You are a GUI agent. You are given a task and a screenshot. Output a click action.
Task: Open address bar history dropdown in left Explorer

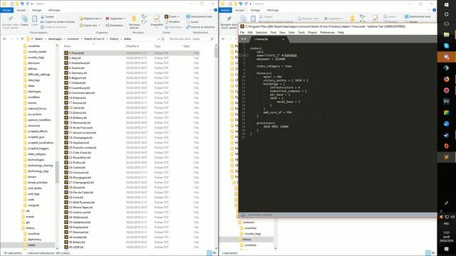(159, 38)
